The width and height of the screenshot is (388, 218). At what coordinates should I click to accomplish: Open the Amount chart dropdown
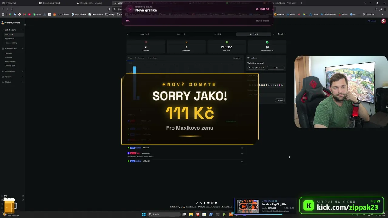point(237,58)
